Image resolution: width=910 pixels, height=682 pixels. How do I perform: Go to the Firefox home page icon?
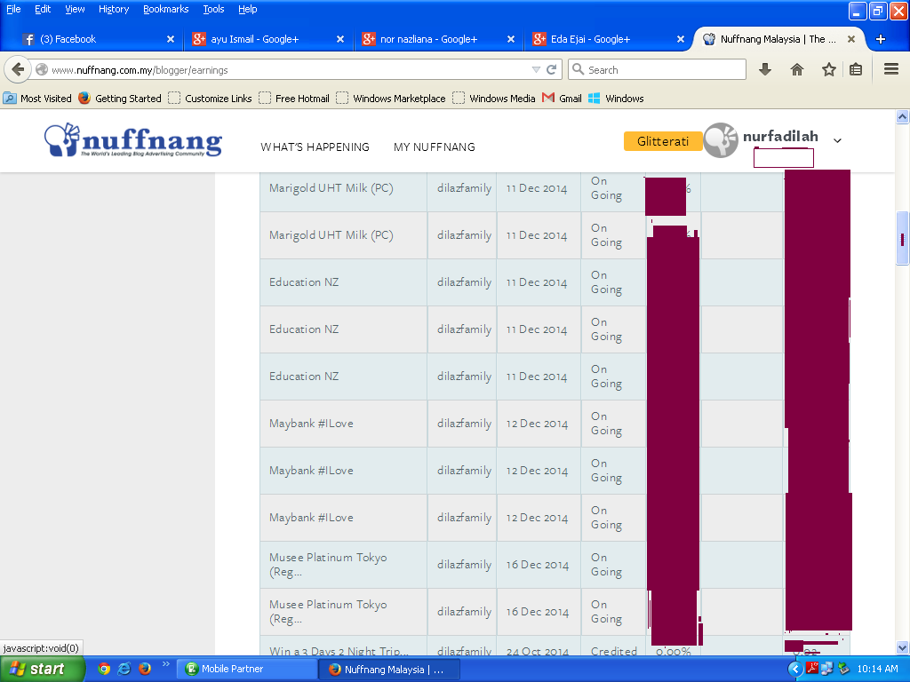pos(797,69)
